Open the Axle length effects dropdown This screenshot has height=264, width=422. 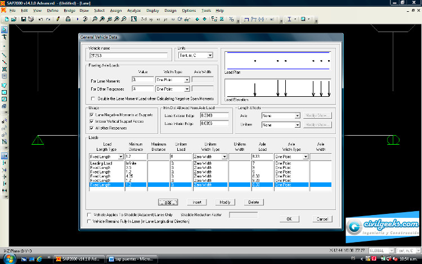tap(298, 115)
